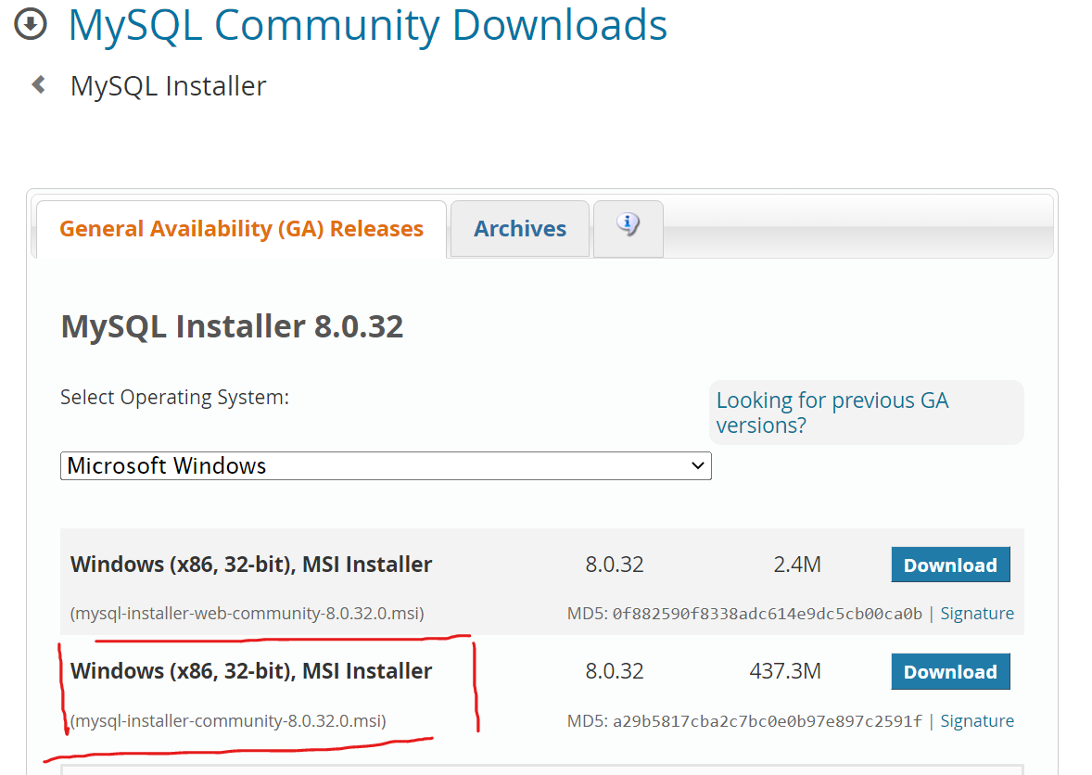Click the circular download arrow icon in header
Screen dimensions: 1092x775
[31, 25]
